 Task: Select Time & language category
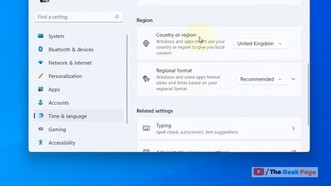point(78,116)
